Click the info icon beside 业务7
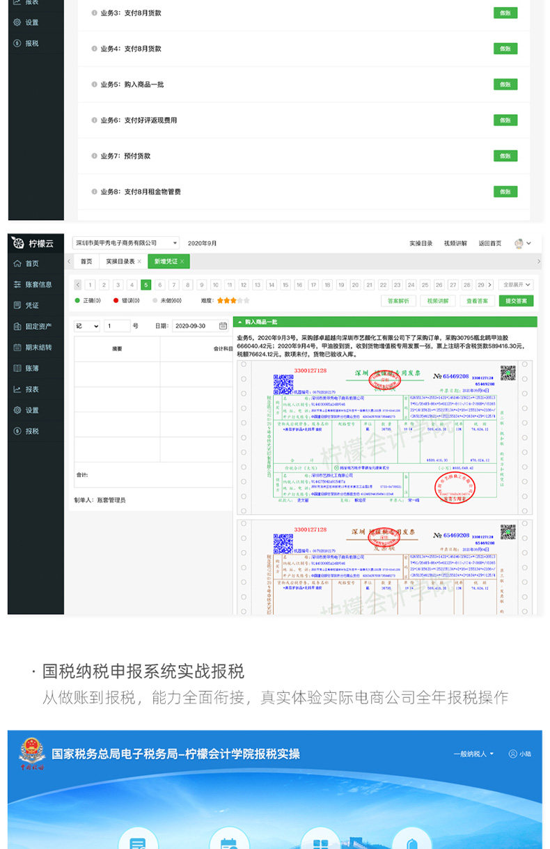The height and width of the screenshot is (849, 550). point(95,156)
